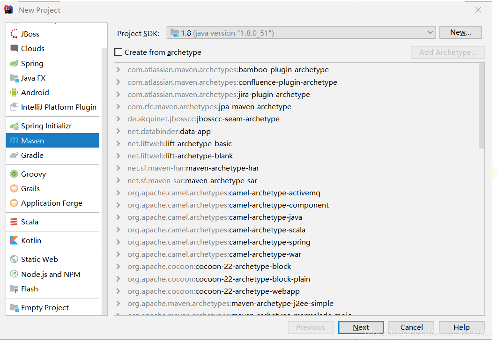The width and height of the screenshot is (497, 342).
Task: Click the Spring Initializr icon
Action: pos(14,126)
